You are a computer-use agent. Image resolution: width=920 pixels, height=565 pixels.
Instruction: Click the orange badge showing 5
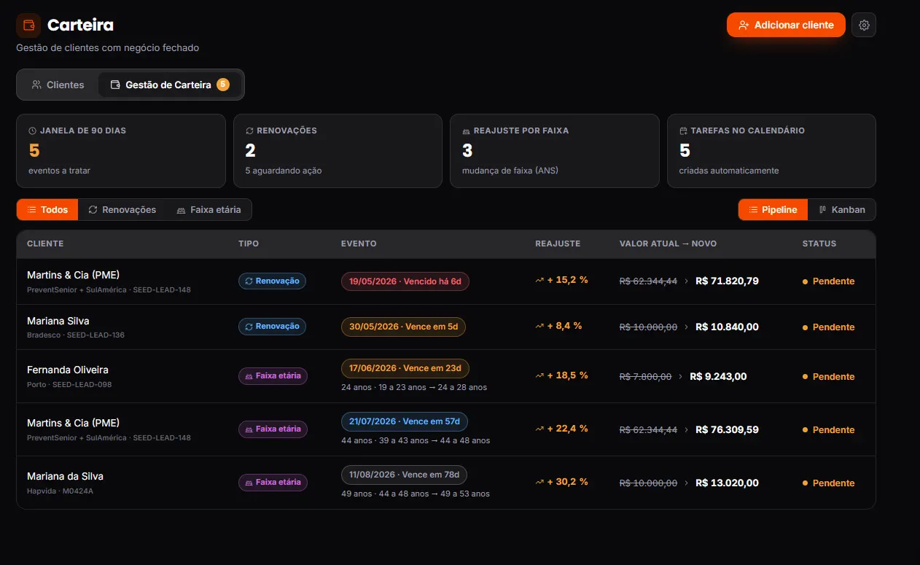pyautogui.click(x=222, y=85)
